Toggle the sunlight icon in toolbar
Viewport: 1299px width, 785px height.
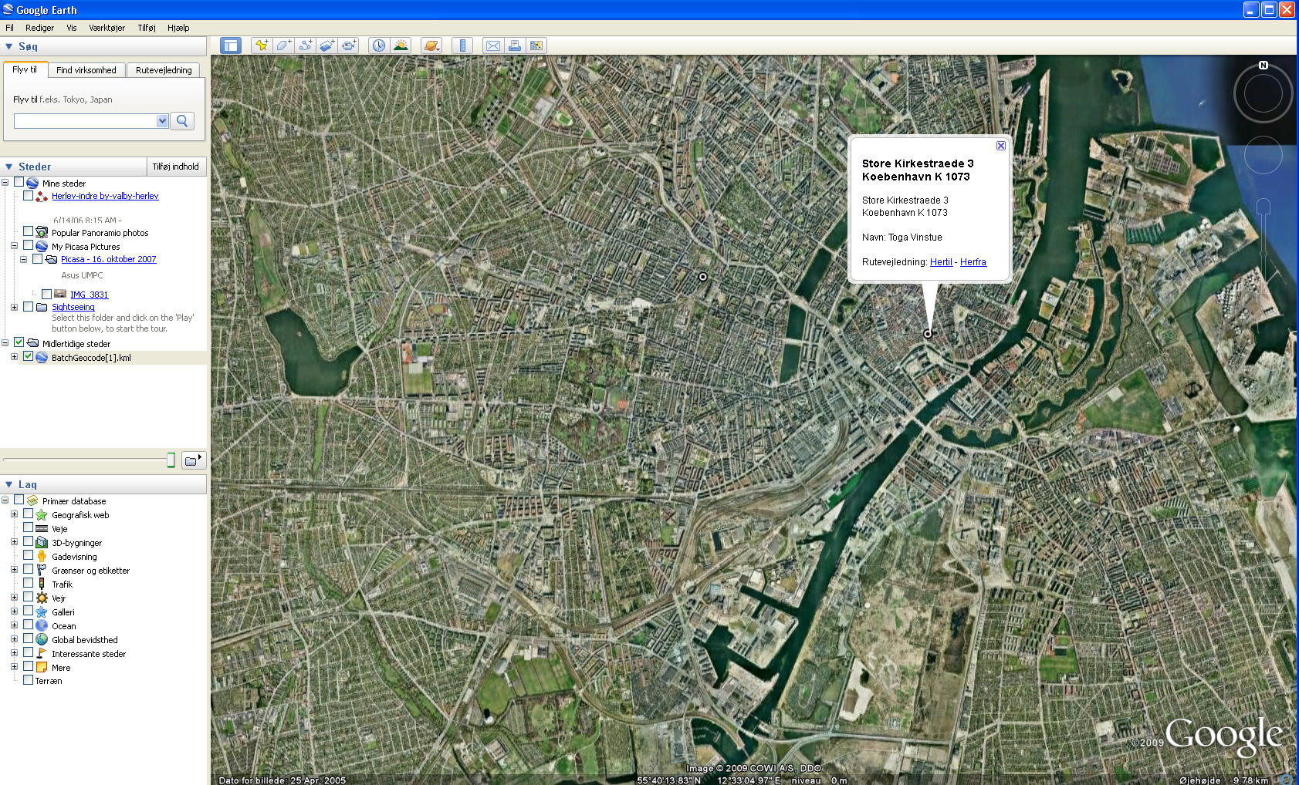[x=401, y=45]
